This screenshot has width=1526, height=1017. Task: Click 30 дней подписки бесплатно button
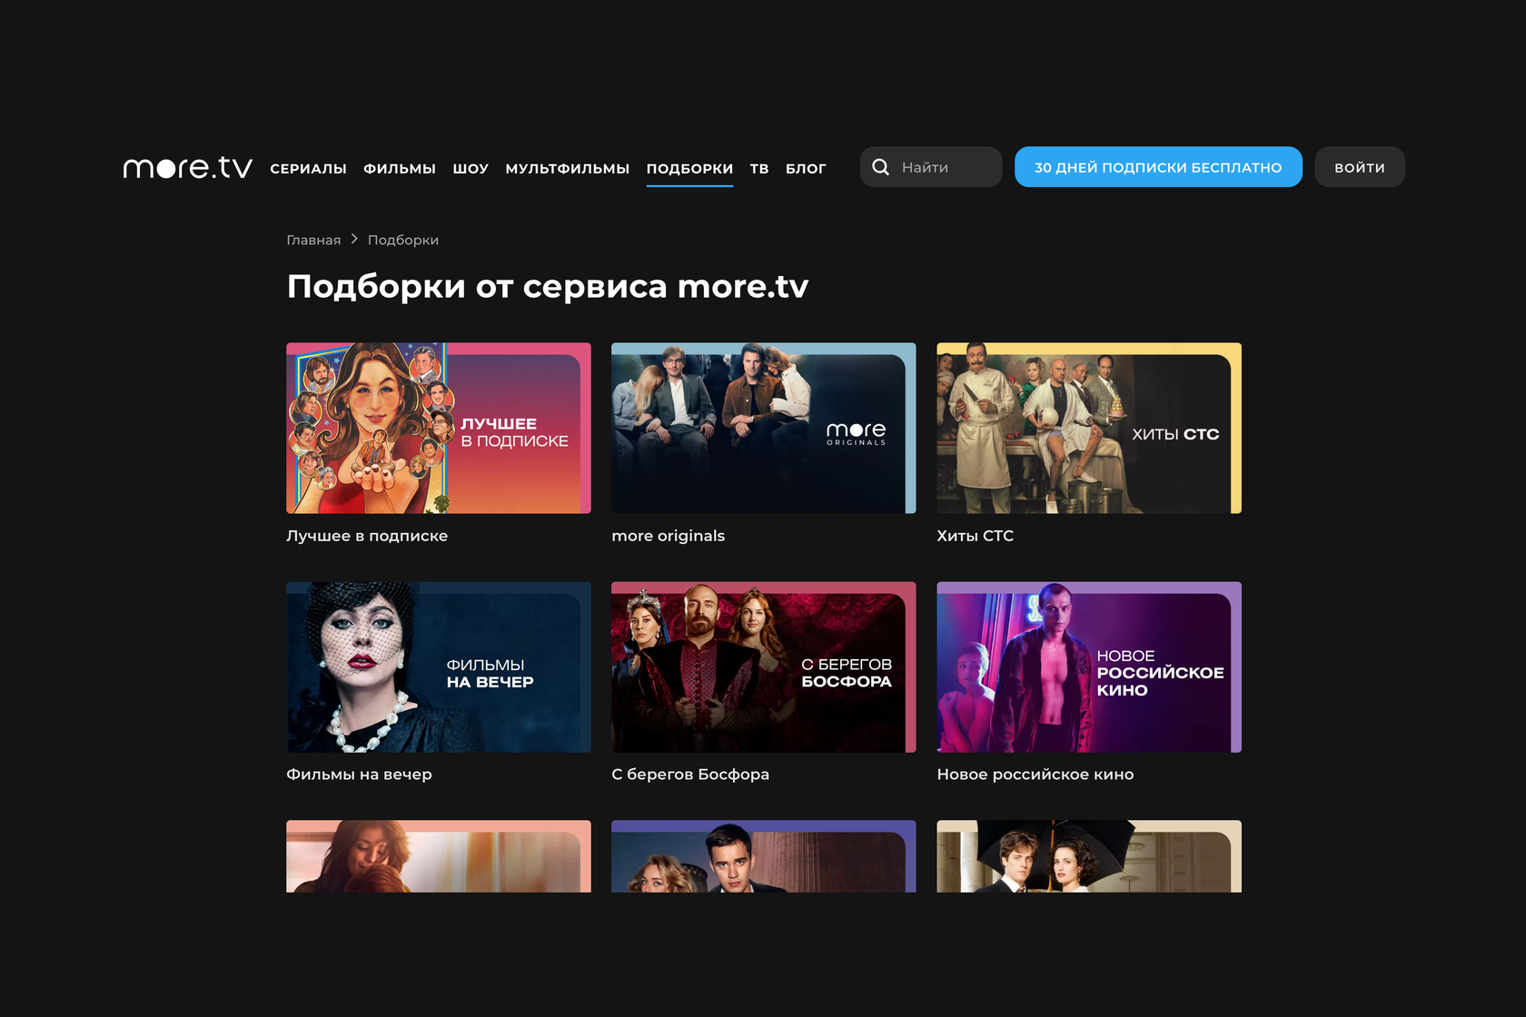1158,167
